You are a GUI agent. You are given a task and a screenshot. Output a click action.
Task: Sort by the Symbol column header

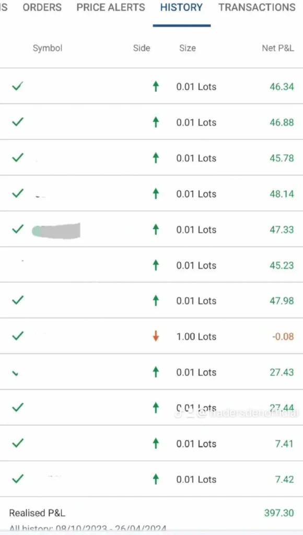click(48, 48)
